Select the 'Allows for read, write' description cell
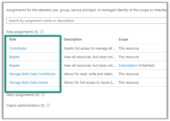This screenshot has width=170, height=121. (x=90, y=74)
